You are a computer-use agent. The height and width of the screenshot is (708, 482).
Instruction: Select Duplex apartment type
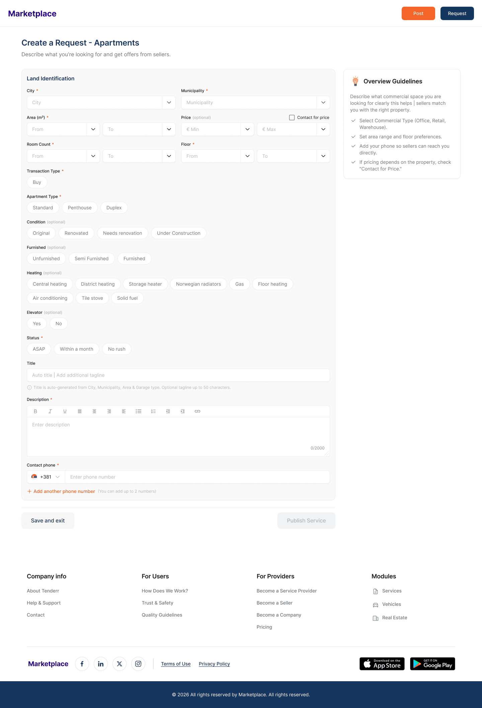coord(114,208)
